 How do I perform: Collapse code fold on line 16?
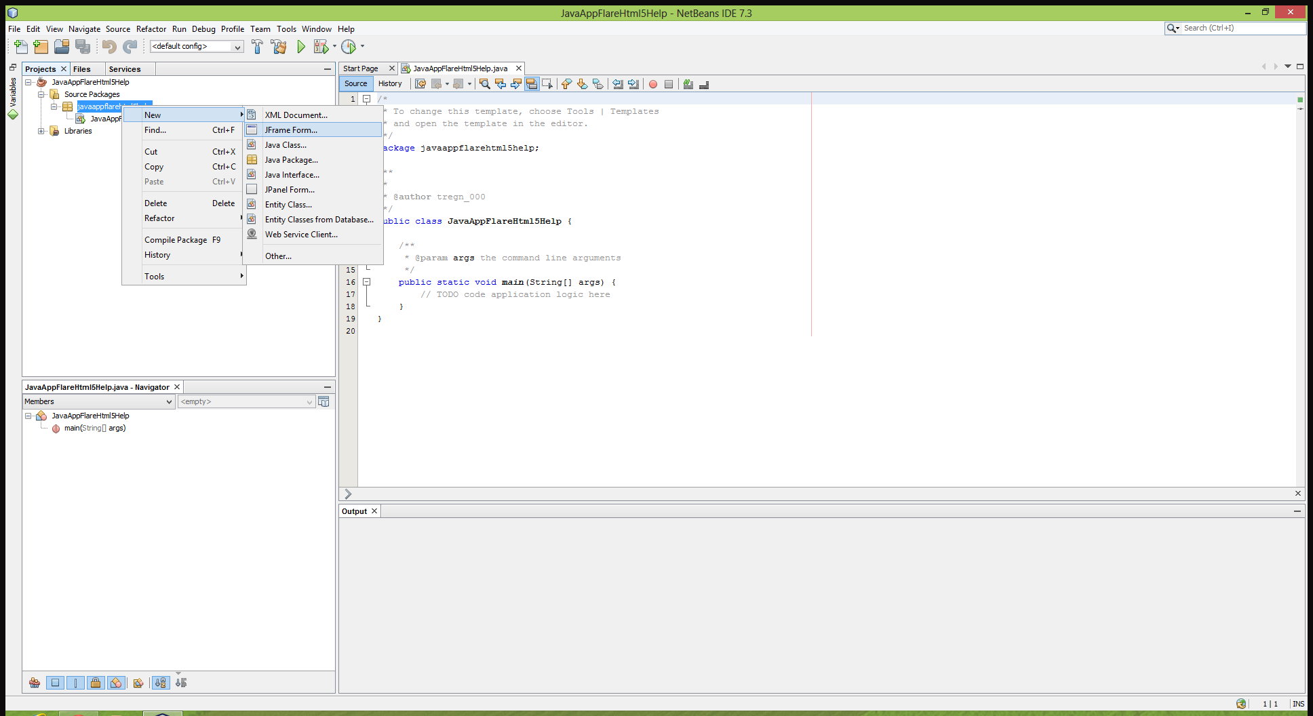366,281
